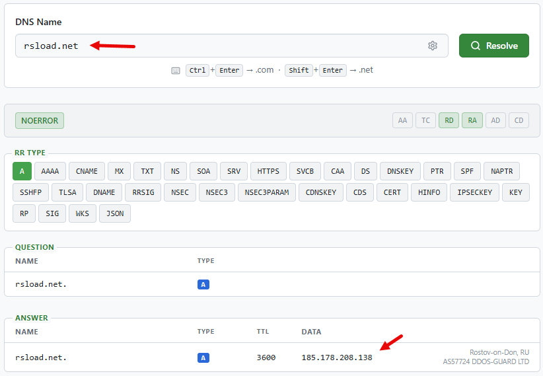Select the MX record type

point(119,171)
